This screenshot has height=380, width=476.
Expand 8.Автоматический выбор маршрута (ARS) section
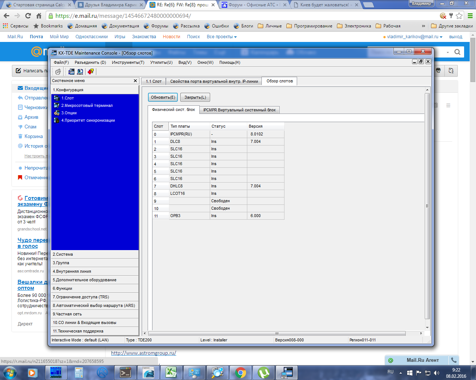95,305
